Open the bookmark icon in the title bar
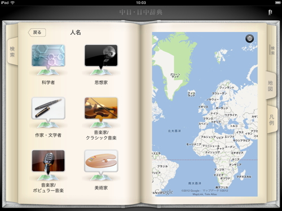 click(x=270, y=12)
